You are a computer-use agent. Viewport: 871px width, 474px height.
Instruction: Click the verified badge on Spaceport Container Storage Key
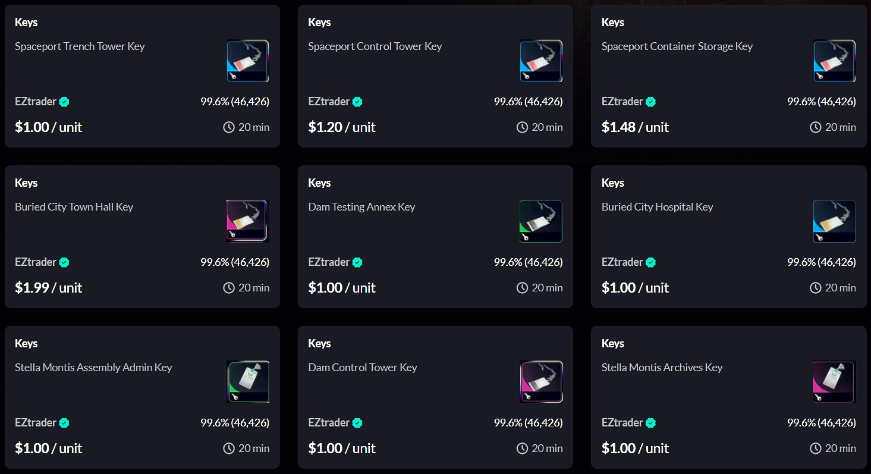click(651, 101)
